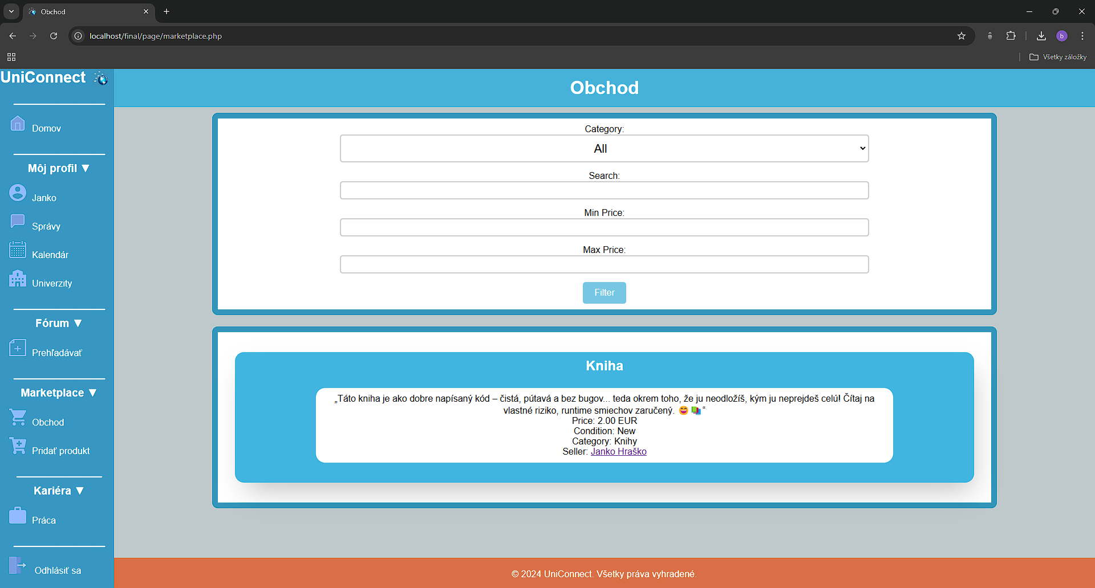Screen dimensions: 1095x588
Task: Open seller Janko Hraško profile link
Action: pos(619,452)
